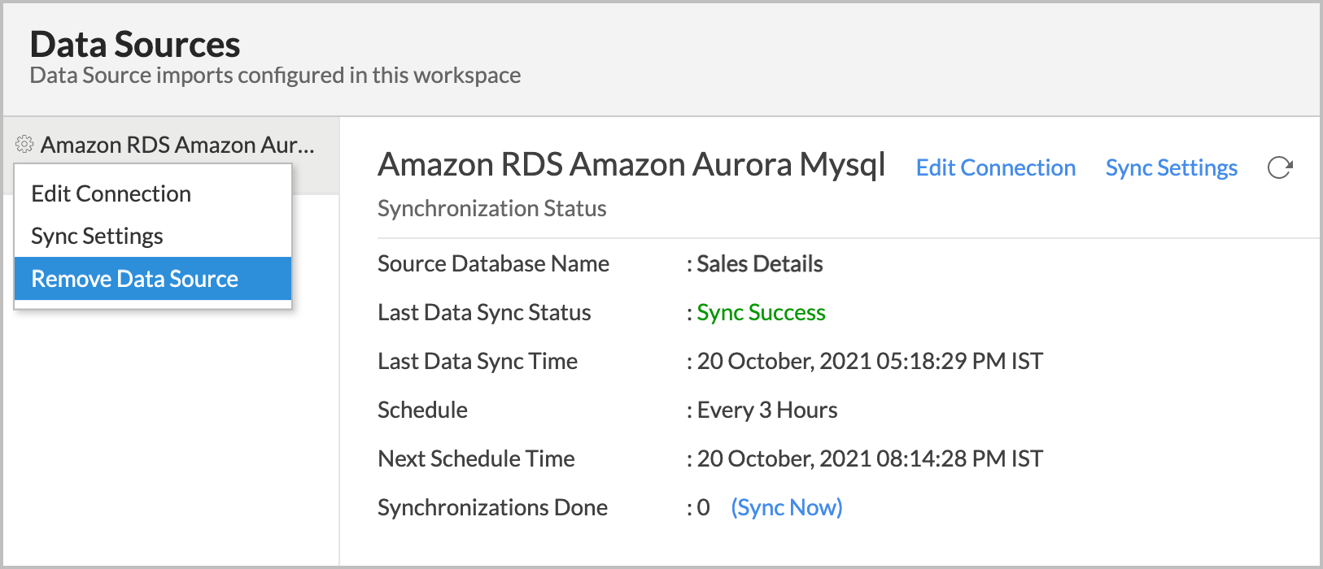Image resolution: width=1323 pixels, height=569 pixels.
Task: Click the Next Schedule Time value
Action: point(870,458)
